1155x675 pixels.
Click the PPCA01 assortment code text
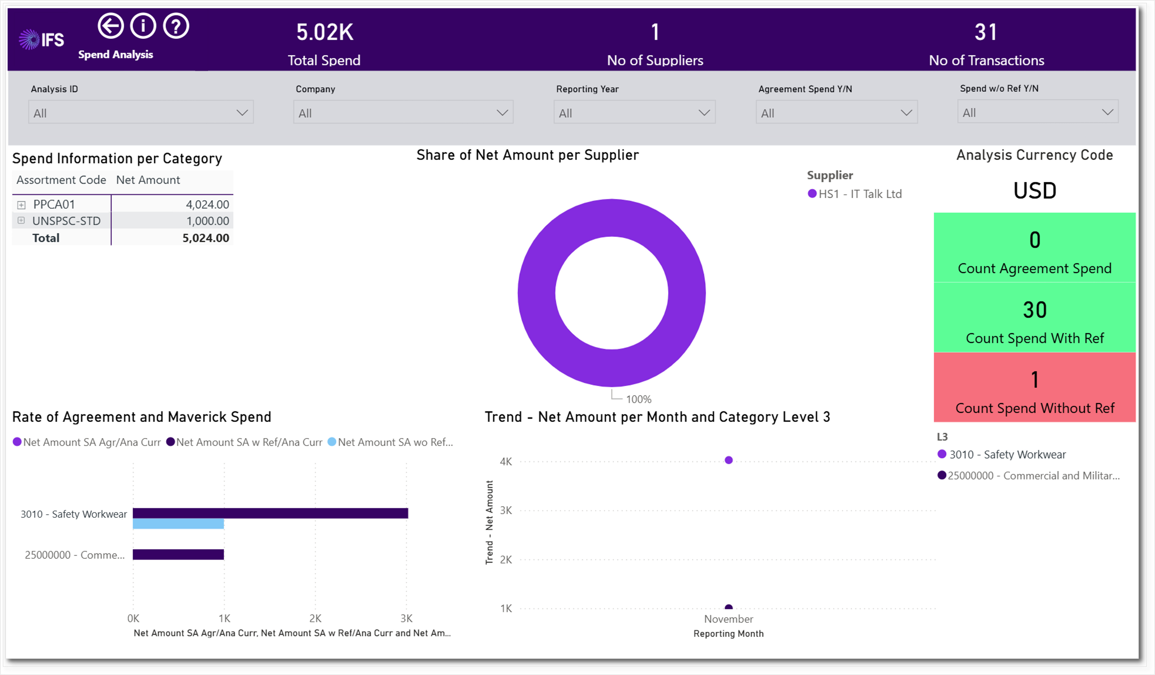tap(54, 205)
